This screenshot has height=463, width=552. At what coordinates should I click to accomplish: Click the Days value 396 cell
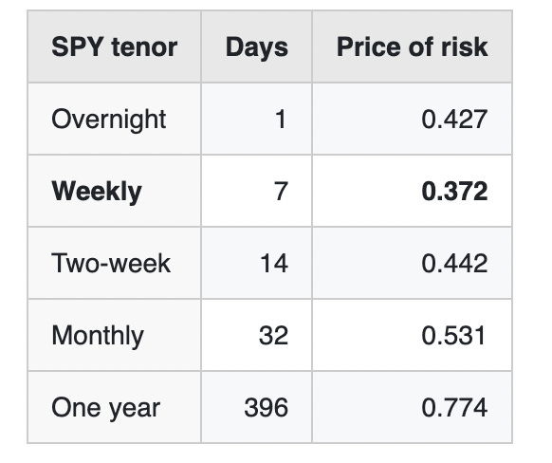[257, 407]
